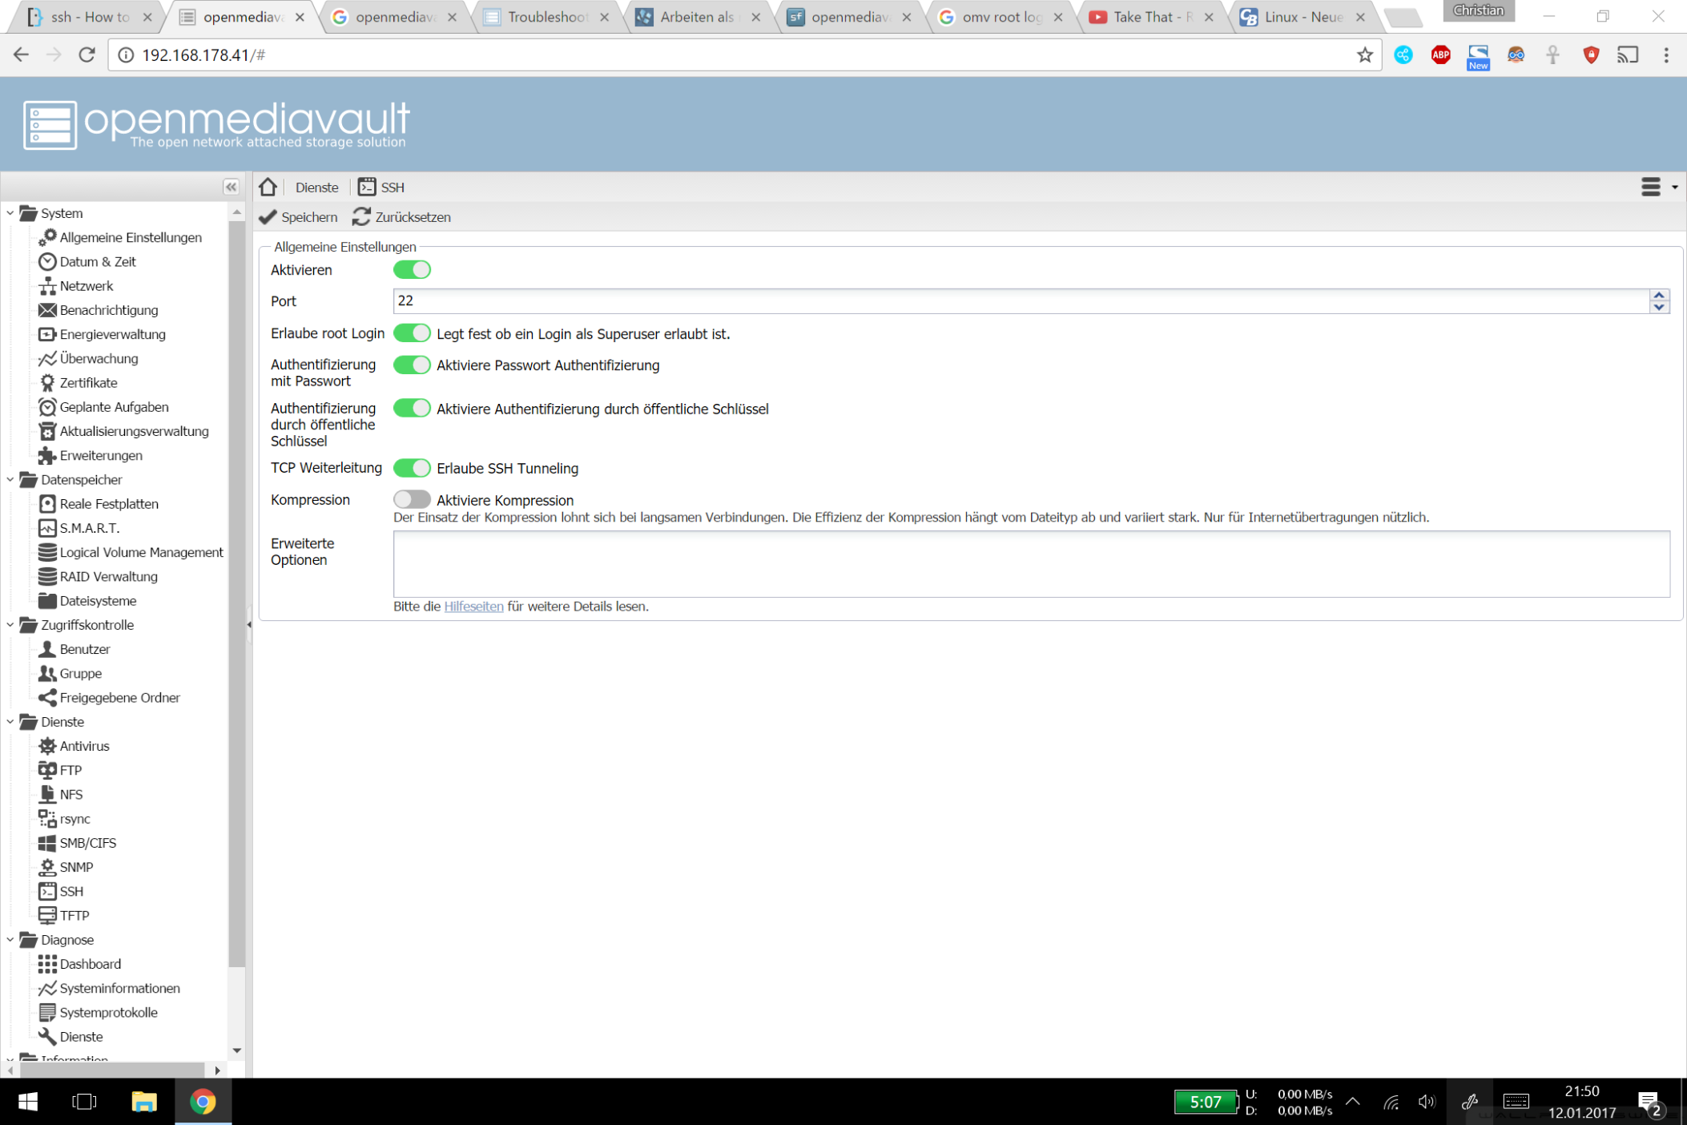Click the Home icon in breadcrumb bar
This screenshot has width=1687, height=1125.
coord(268,187)
